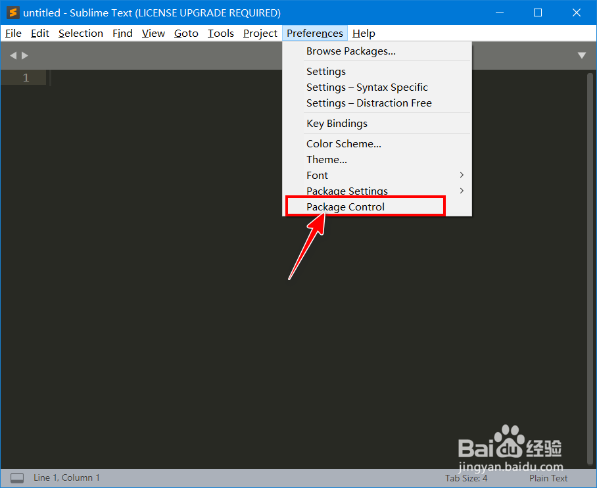Choose Theme... entry
This screenshot has height=488, width=597.
point(377,160)
